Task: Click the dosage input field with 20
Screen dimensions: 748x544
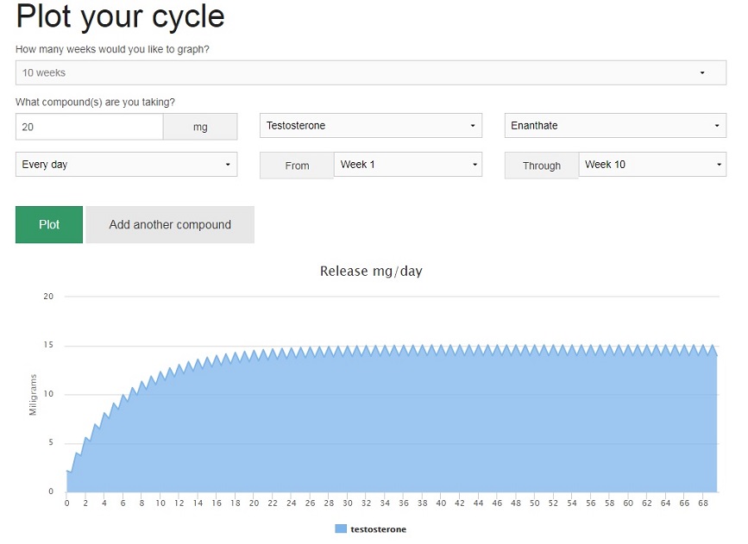Action: 89,127
